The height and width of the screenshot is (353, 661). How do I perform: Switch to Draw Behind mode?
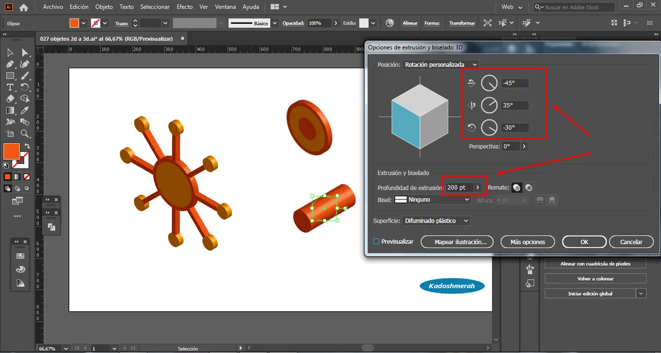[x=17, y=189]
